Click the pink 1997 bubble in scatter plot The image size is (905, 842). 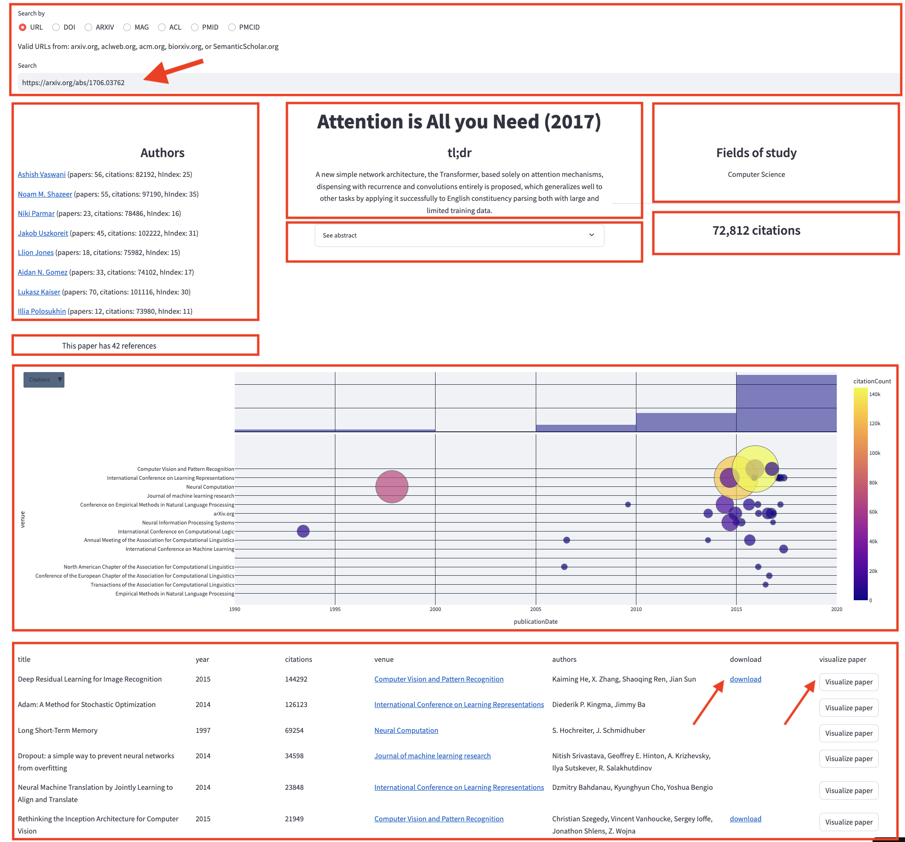pyautogui.click(x=391, y=486)
